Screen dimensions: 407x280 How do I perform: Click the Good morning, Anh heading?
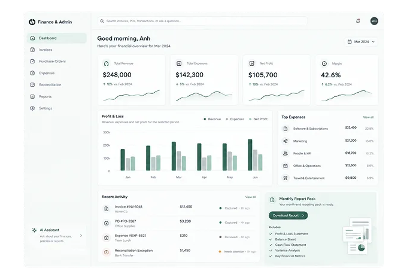(x=124, y=39)
